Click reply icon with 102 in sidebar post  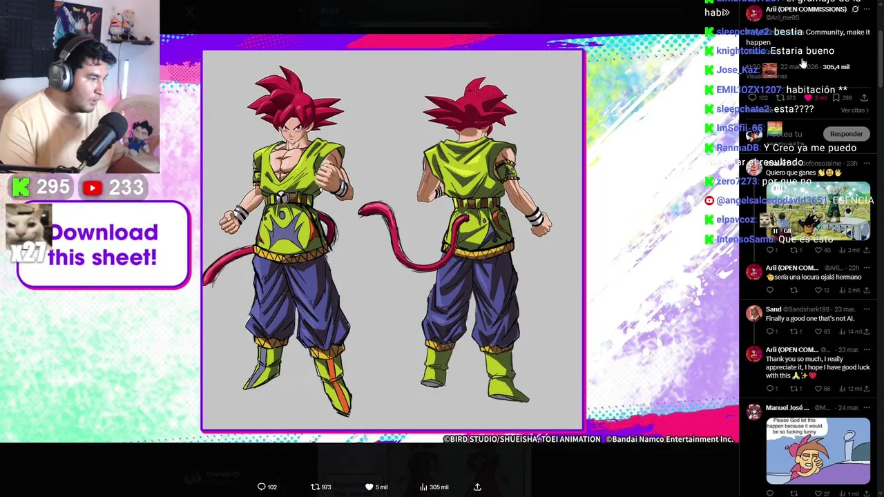point(752,98)
